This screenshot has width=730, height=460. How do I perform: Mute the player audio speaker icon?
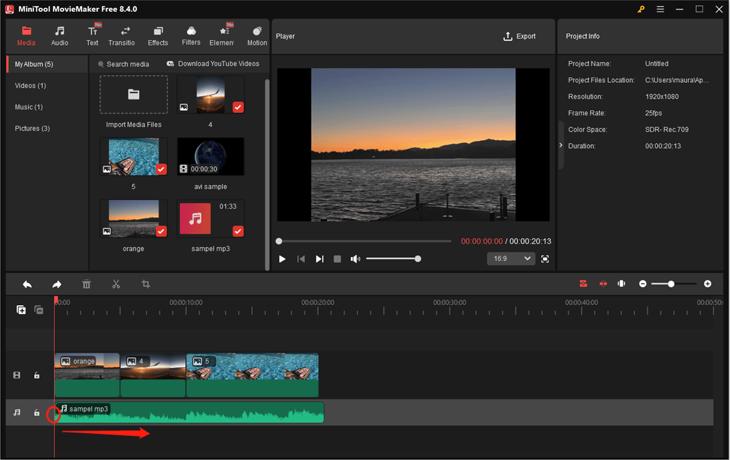pos(356,258)
